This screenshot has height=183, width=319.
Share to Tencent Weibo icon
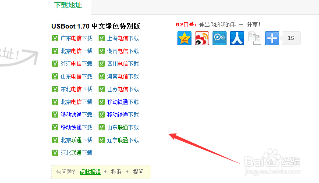coord(219,38)
